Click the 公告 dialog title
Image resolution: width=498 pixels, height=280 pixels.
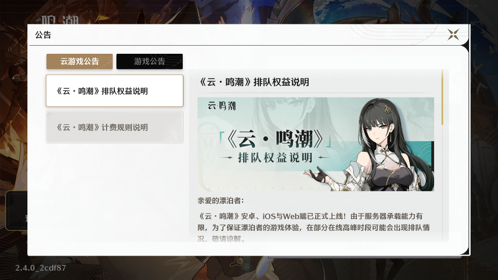pyautogui.click(x=43, y=35)
